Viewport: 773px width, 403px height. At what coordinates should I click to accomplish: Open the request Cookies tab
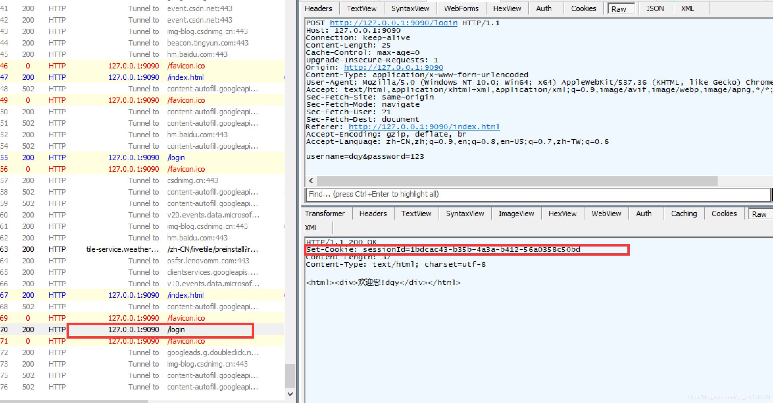click(583, 8)
